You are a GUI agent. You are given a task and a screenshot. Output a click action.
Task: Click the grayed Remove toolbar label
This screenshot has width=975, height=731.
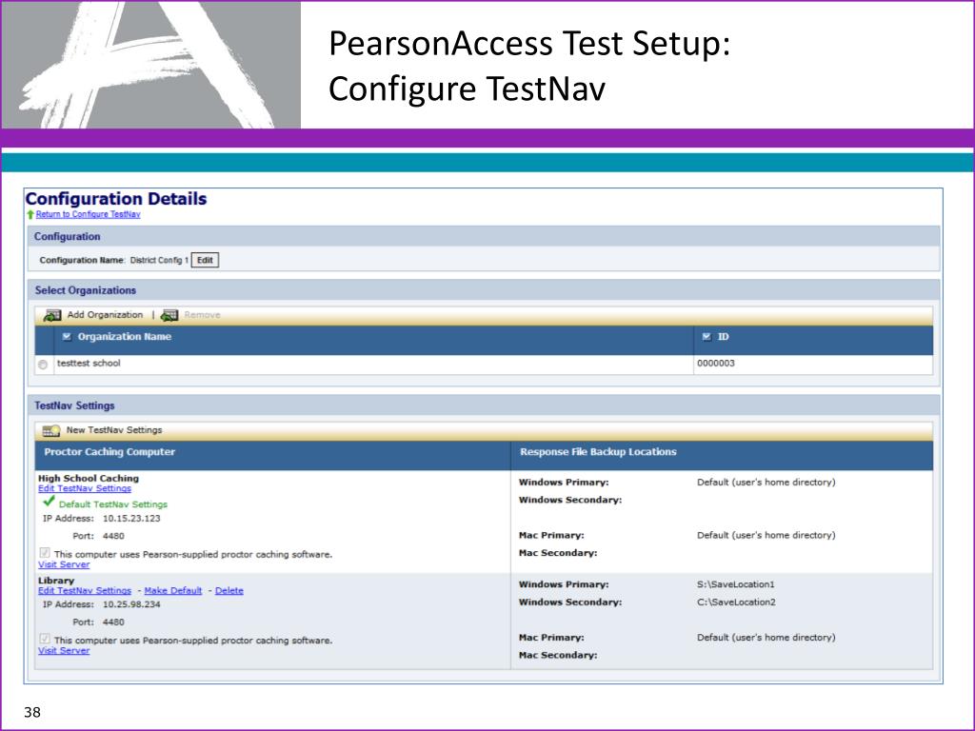point(202,315)
